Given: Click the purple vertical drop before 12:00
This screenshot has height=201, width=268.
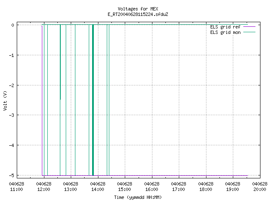Looking at the screenshot, I should pos(42,101).
